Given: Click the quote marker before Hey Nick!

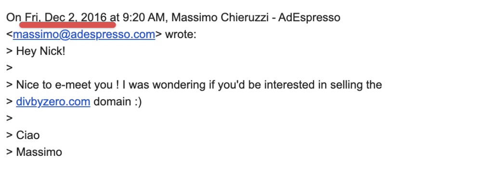Looking at the screenshot, I should (10, 51).
